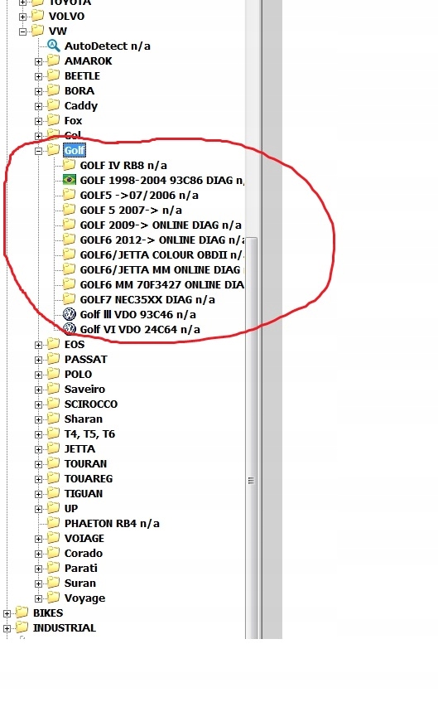This screenshot has width=438, height=707.
Task: Expand the VOLVO tree node
Action: point(22,17)
